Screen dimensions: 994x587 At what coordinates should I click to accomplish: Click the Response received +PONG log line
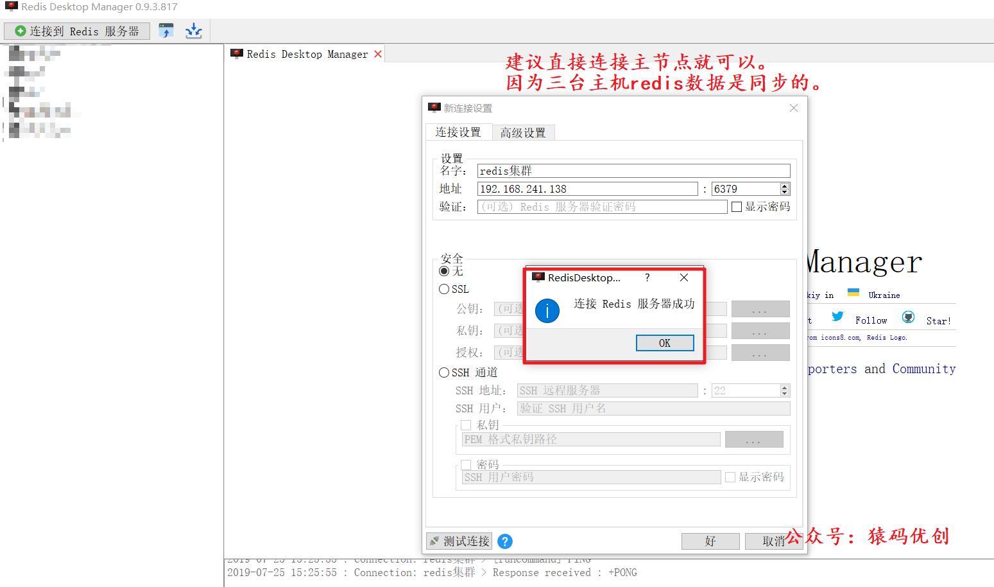(x=432, y=572)
